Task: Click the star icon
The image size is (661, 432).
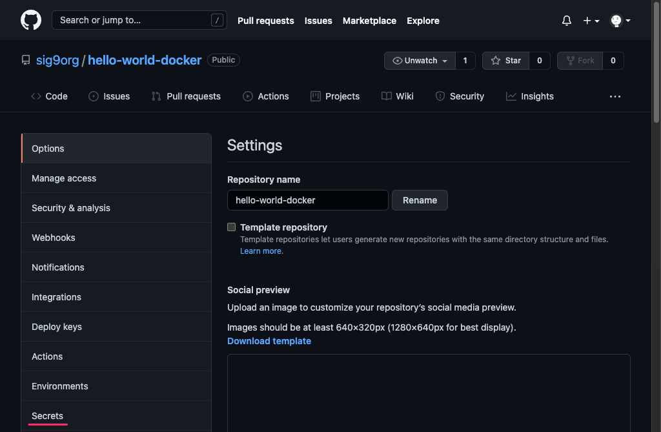Action: tap(496, 61)
